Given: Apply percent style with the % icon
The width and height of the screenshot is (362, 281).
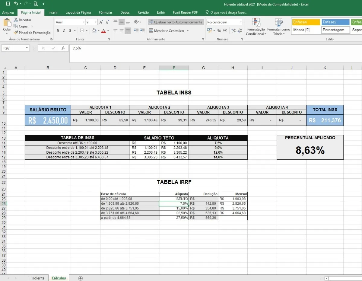Looking at the screenshot, I should point(219,31).
